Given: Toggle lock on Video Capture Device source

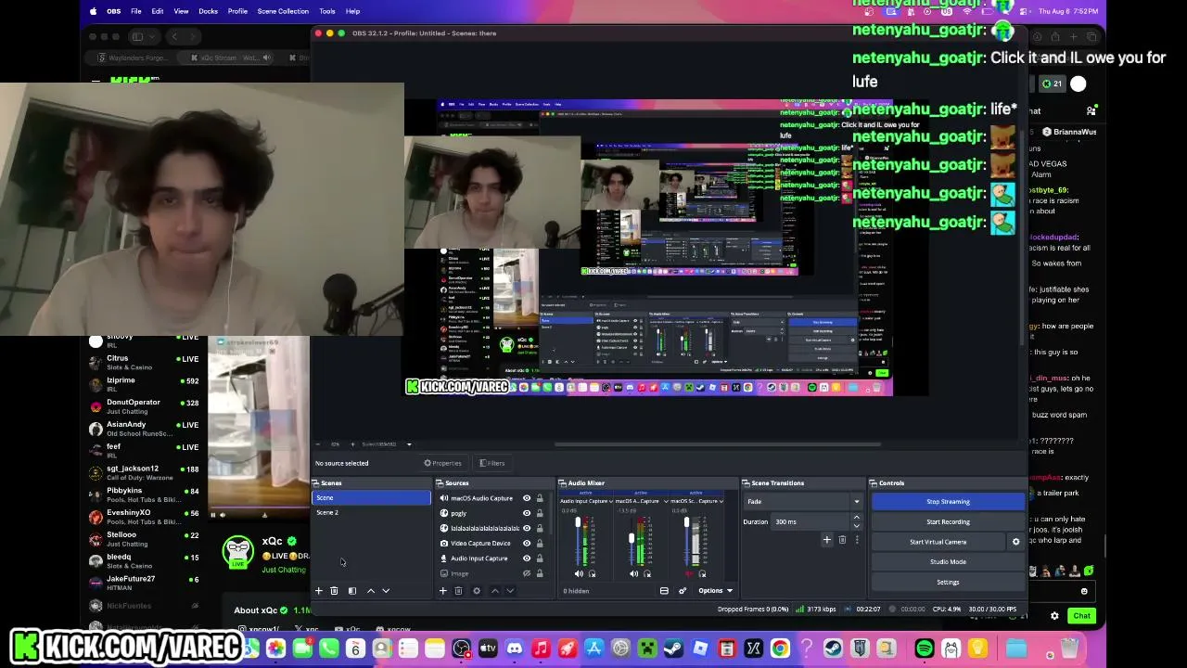Looking at the screenshot, I should [x=540, y=544].
